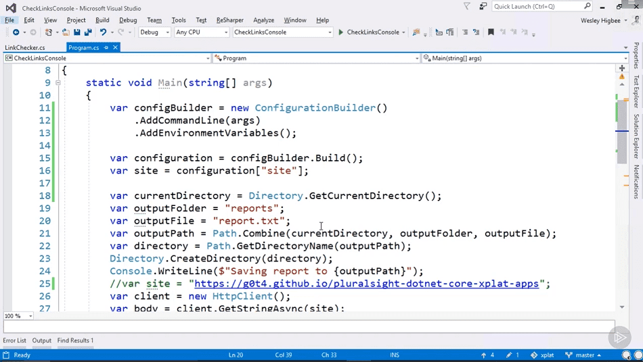
Task: Open the arrow beside the Start CheckLinksConsole button
Action: coord(403,32)
